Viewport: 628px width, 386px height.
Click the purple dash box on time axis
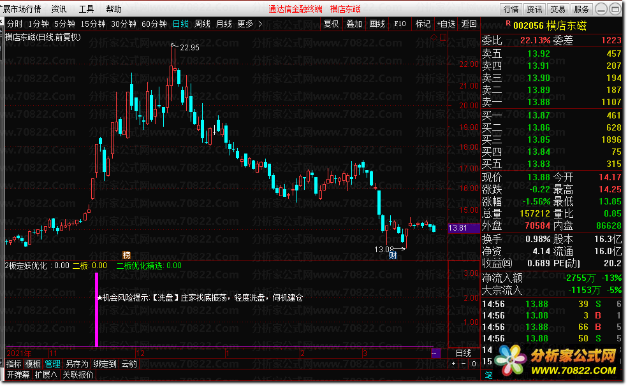[435, 354]
